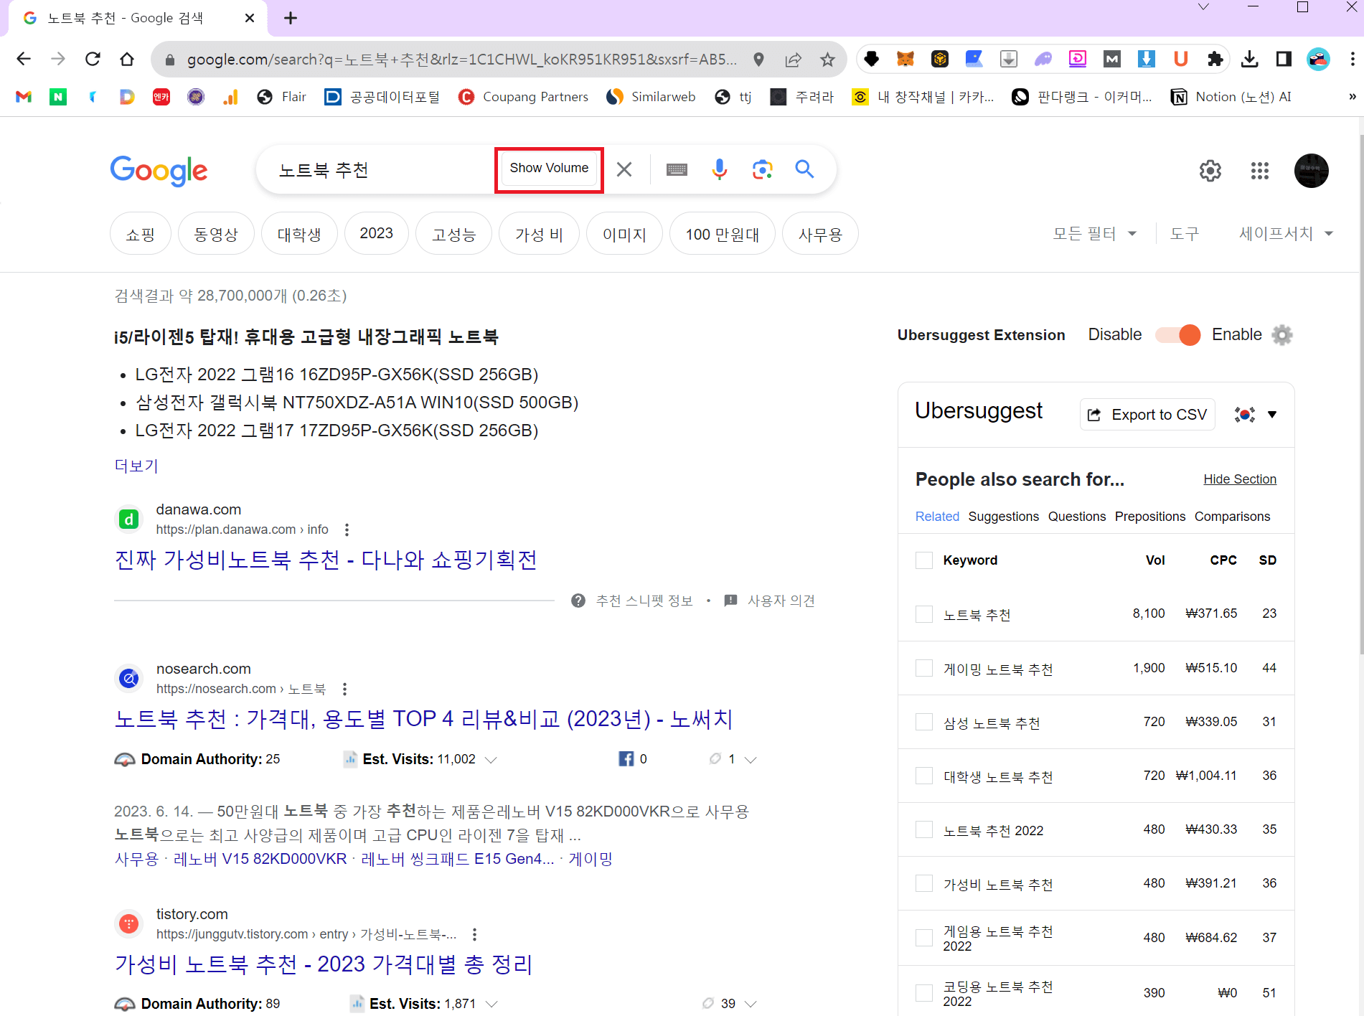Viewport: 1364px width, 1016px height.
Task: Show more bookmarks with double chevron
Action: point(1352,97)
